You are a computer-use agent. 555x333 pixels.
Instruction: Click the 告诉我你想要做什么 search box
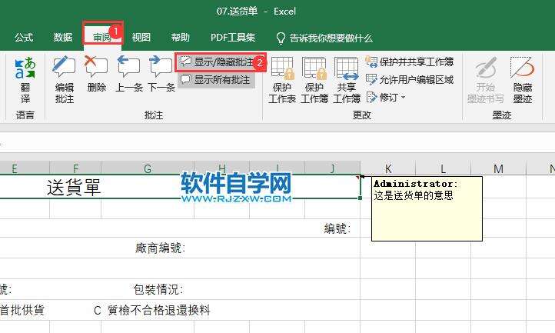[324, 38]
